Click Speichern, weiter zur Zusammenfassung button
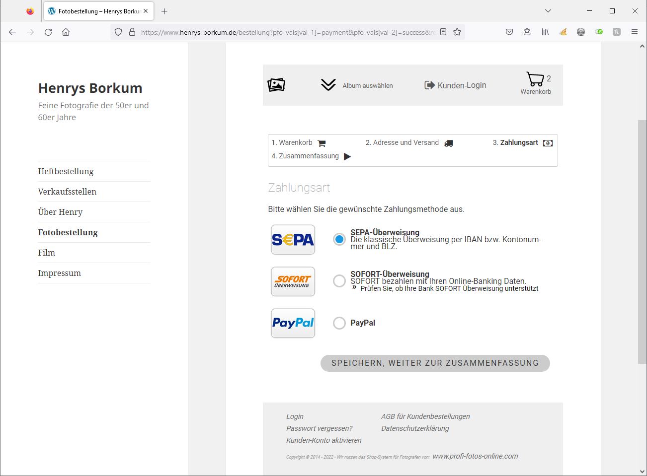Screen dimensions: 647x476 pos(435,363)
